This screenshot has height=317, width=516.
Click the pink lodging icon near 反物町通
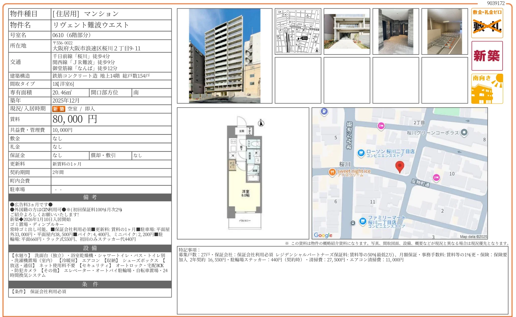437,178
